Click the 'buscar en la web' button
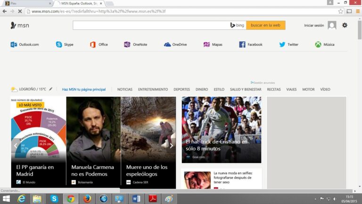Viewport: 362px width, 204px height. 265,25
